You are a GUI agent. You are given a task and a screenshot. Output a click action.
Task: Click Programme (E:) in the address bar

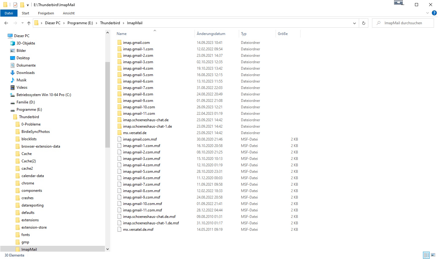[80, 23]
